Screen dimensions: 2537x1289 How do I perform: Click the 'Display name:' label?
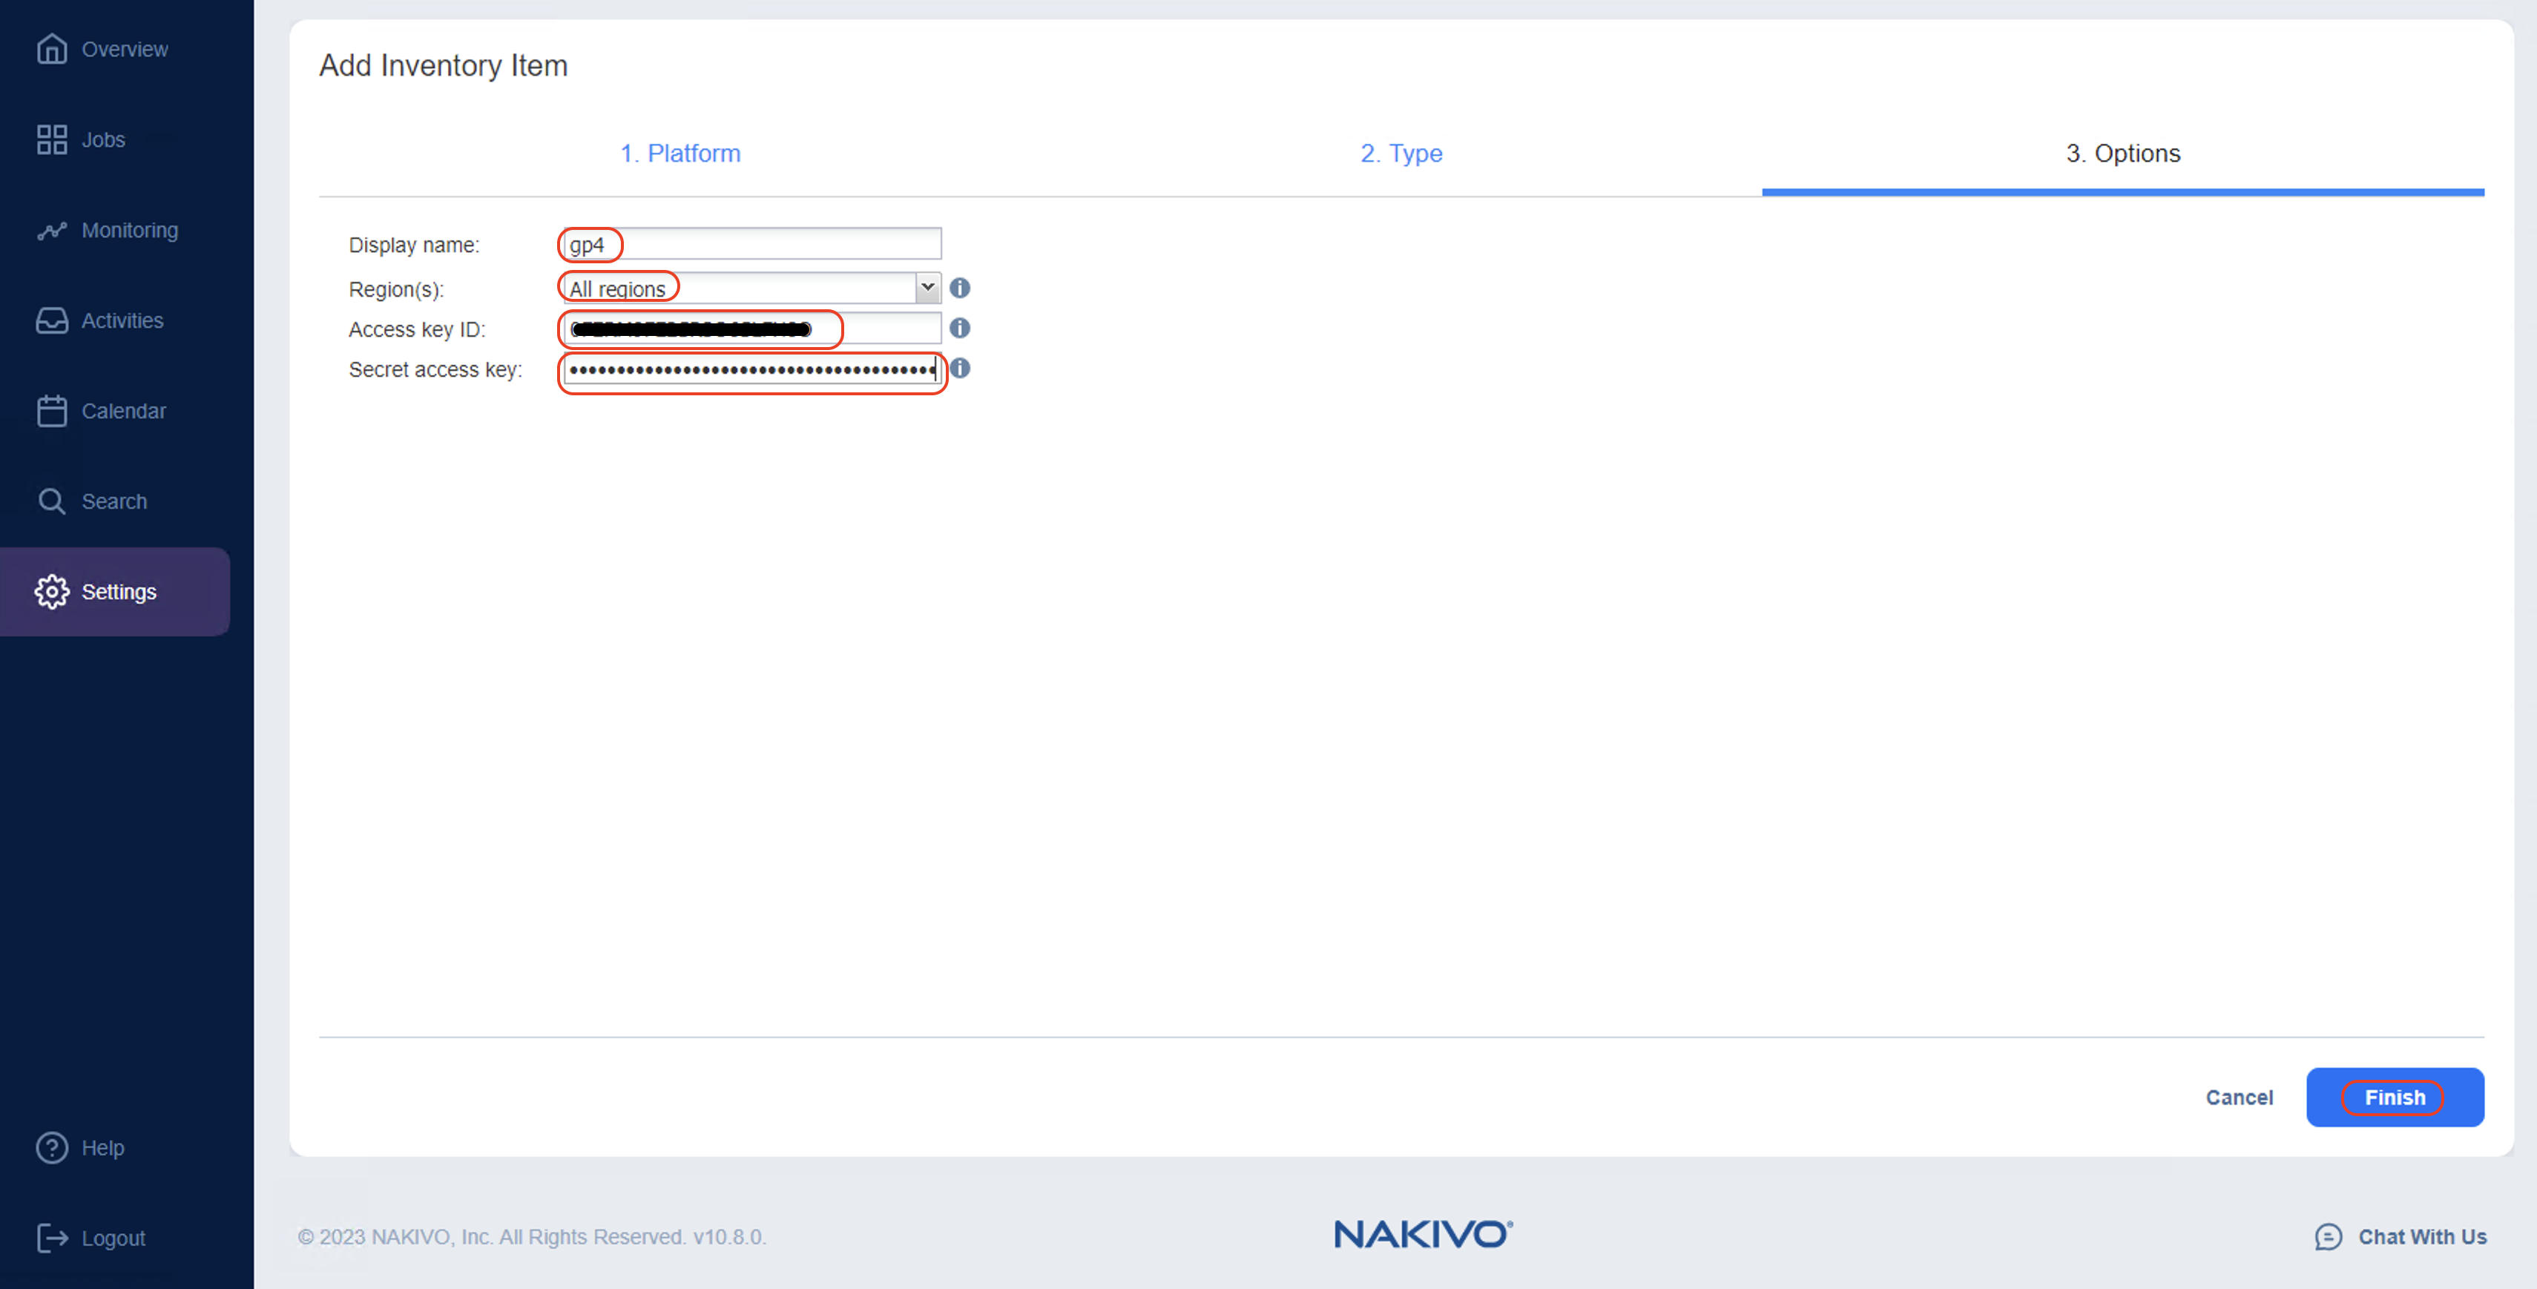click(414, 245)
